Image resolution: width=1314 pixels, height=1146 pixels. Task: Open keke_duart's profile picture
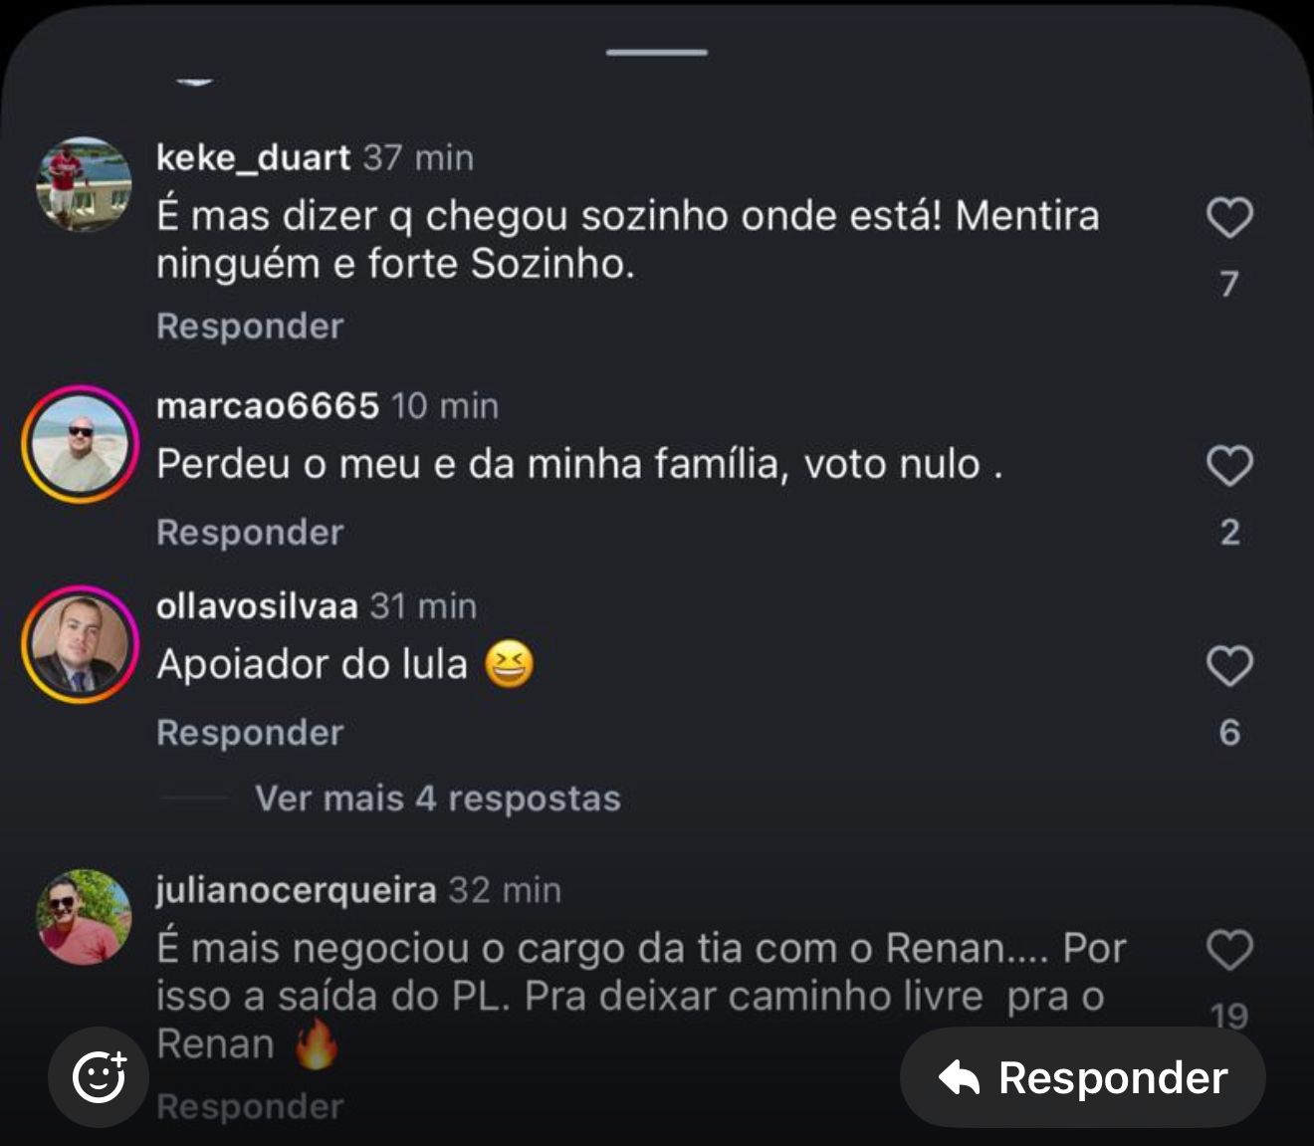point(84,184)
